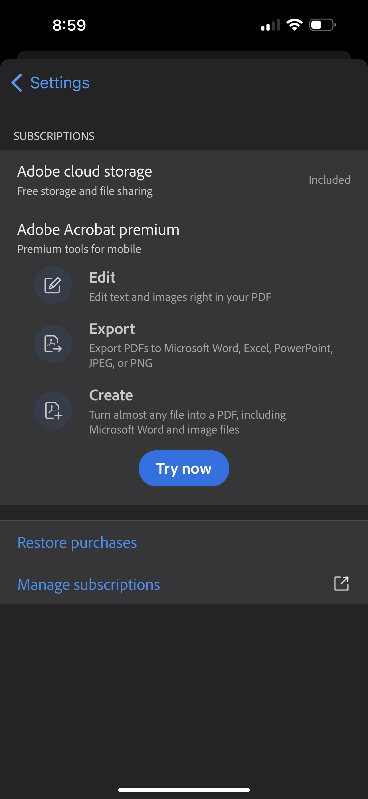Tap the SUBSCRIPTIONS section header
The height and width of the screenshot is (799, 368).
(54, 136)
